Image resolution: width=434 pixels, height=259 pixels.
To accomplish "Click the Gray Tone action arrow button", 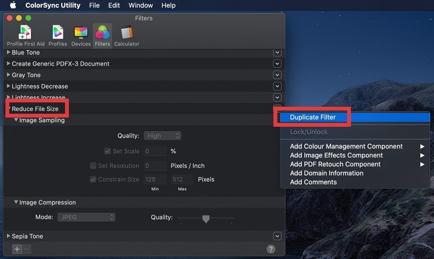I will pyautogui.click(x=277, y=75).
